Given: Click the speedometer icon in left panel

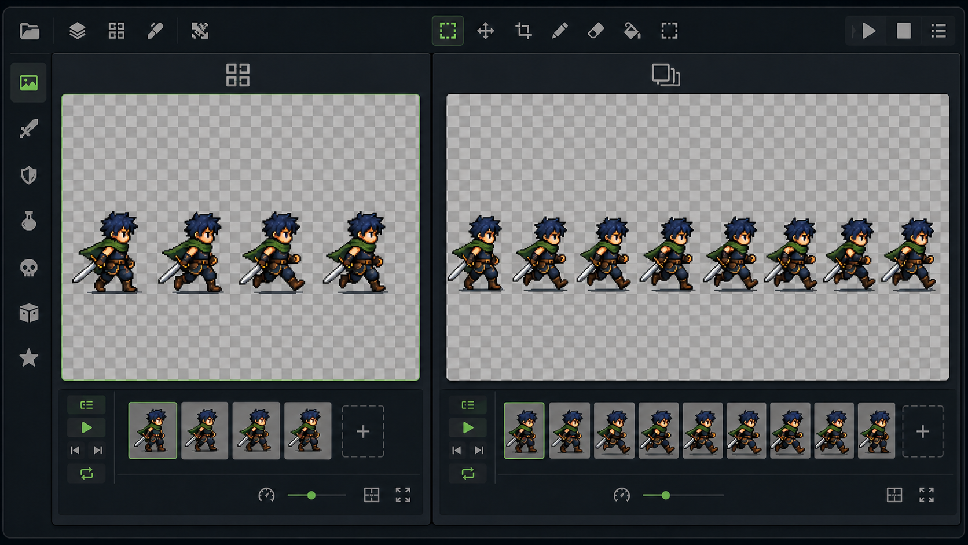Looking at the screenshot, I should [x=266, y=495].
